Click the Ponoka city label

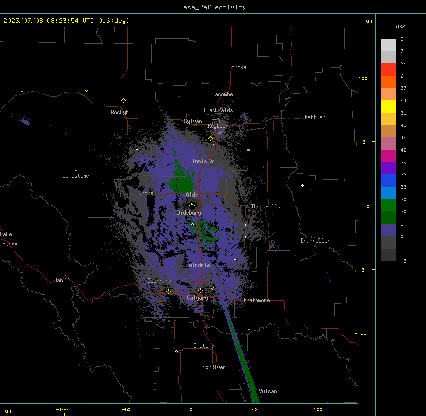[x=237, y=67]
